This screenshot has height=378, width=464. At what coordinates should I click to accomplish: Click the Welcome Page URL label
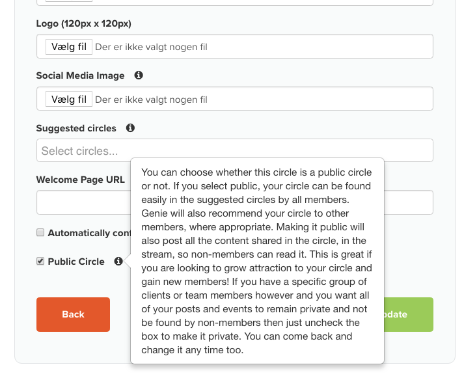(80, 180)
